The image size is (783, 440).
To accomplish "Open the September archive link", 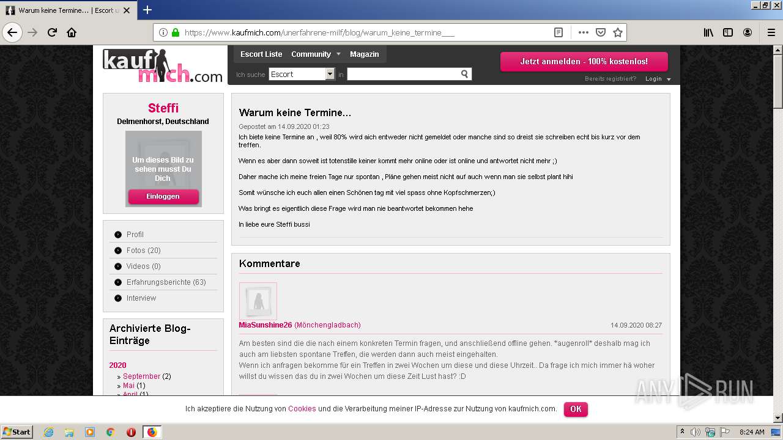I will point(141,376).
